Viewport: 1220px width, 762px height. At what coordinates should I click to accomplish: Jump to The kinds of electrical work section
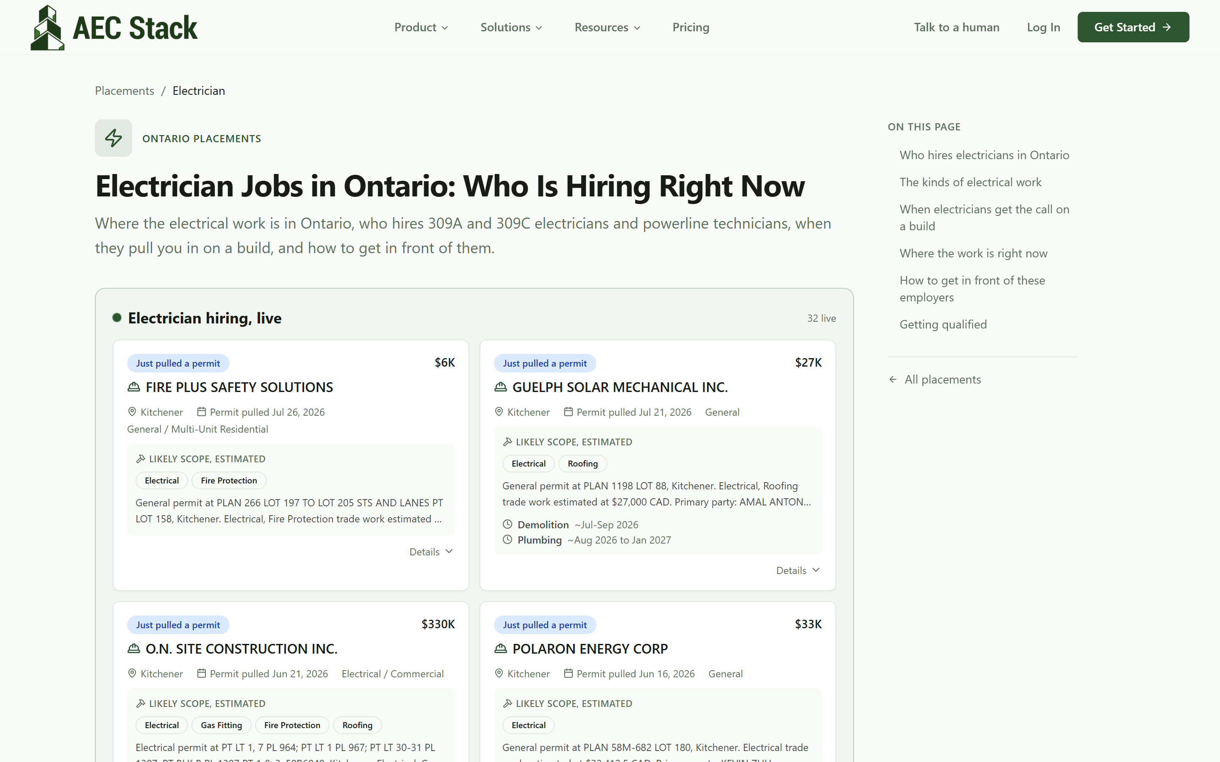click(x=970, y=182)
